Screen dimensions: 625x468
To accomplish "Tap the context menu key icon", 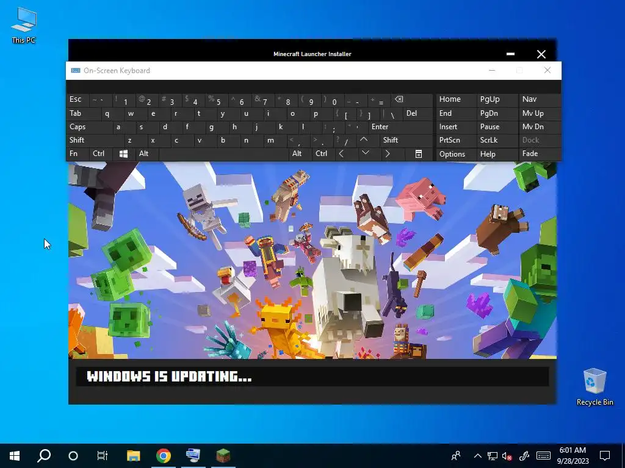I will coord(419,154).
